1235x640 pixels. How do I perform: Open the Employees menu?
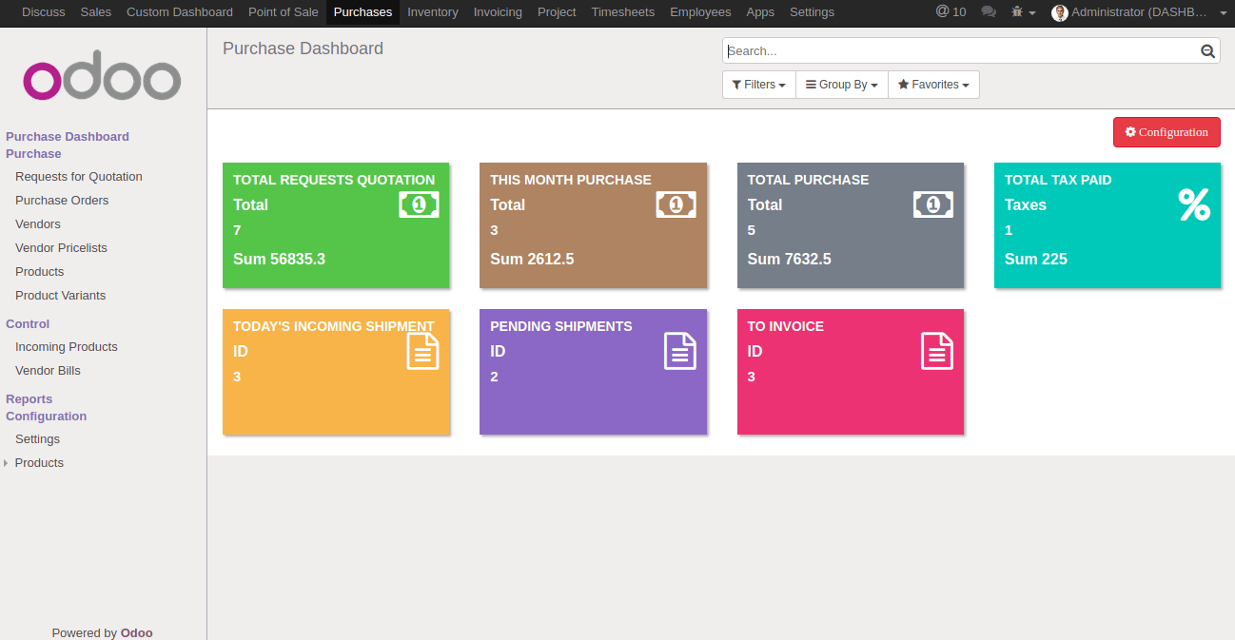tap(700, 12)
